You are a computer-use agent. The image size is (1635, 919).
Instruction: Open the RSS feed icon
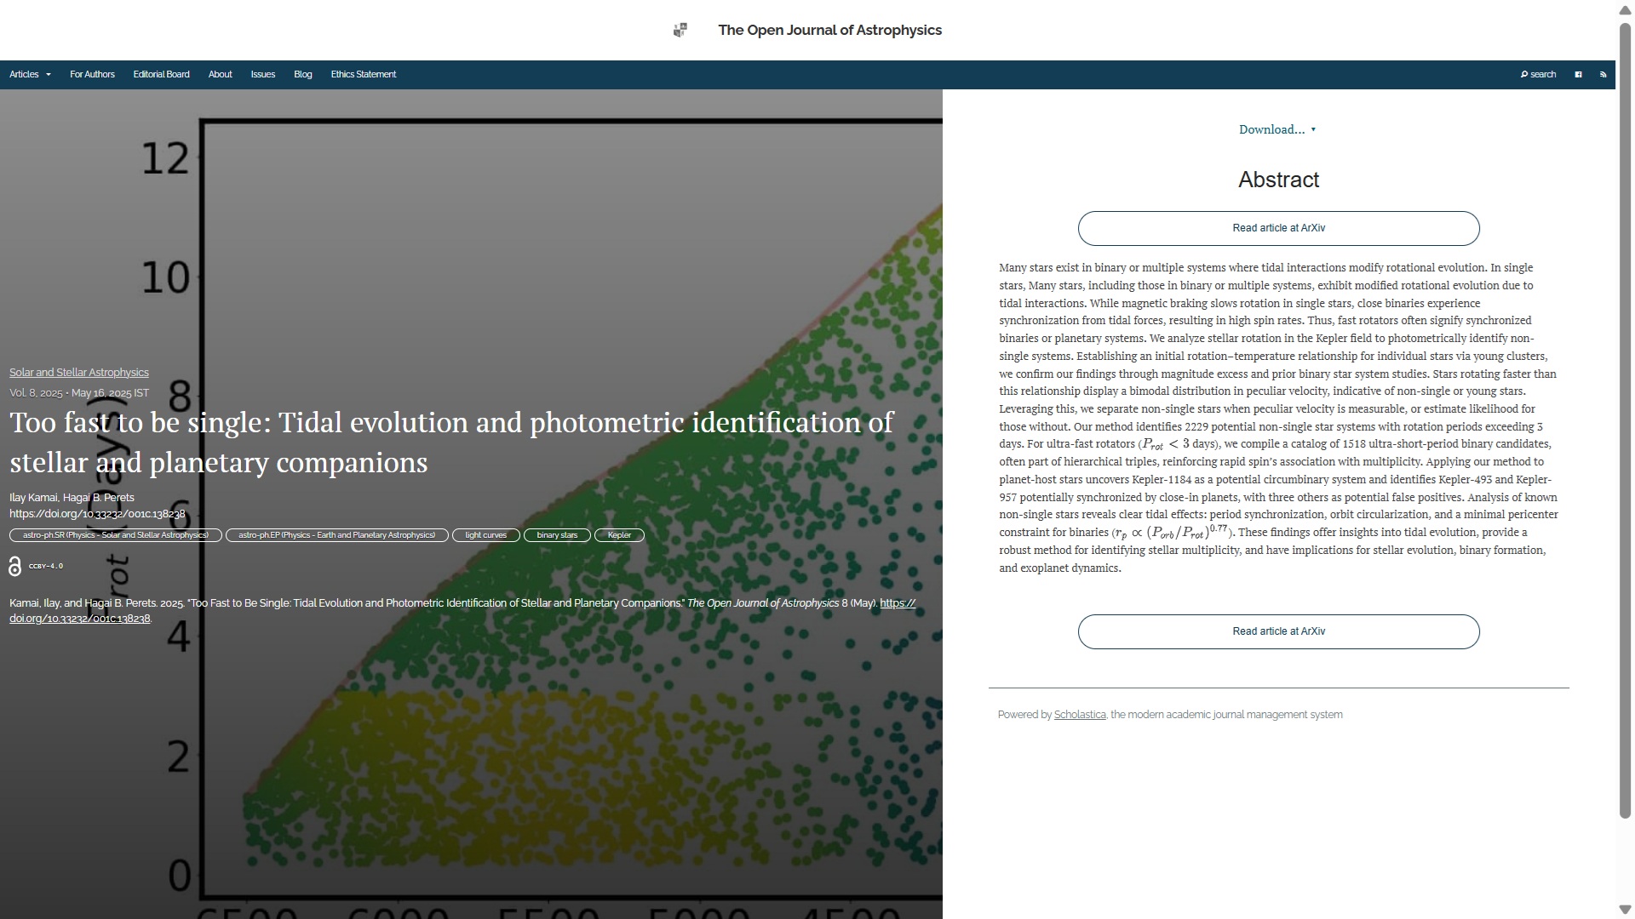(1603, 75)
